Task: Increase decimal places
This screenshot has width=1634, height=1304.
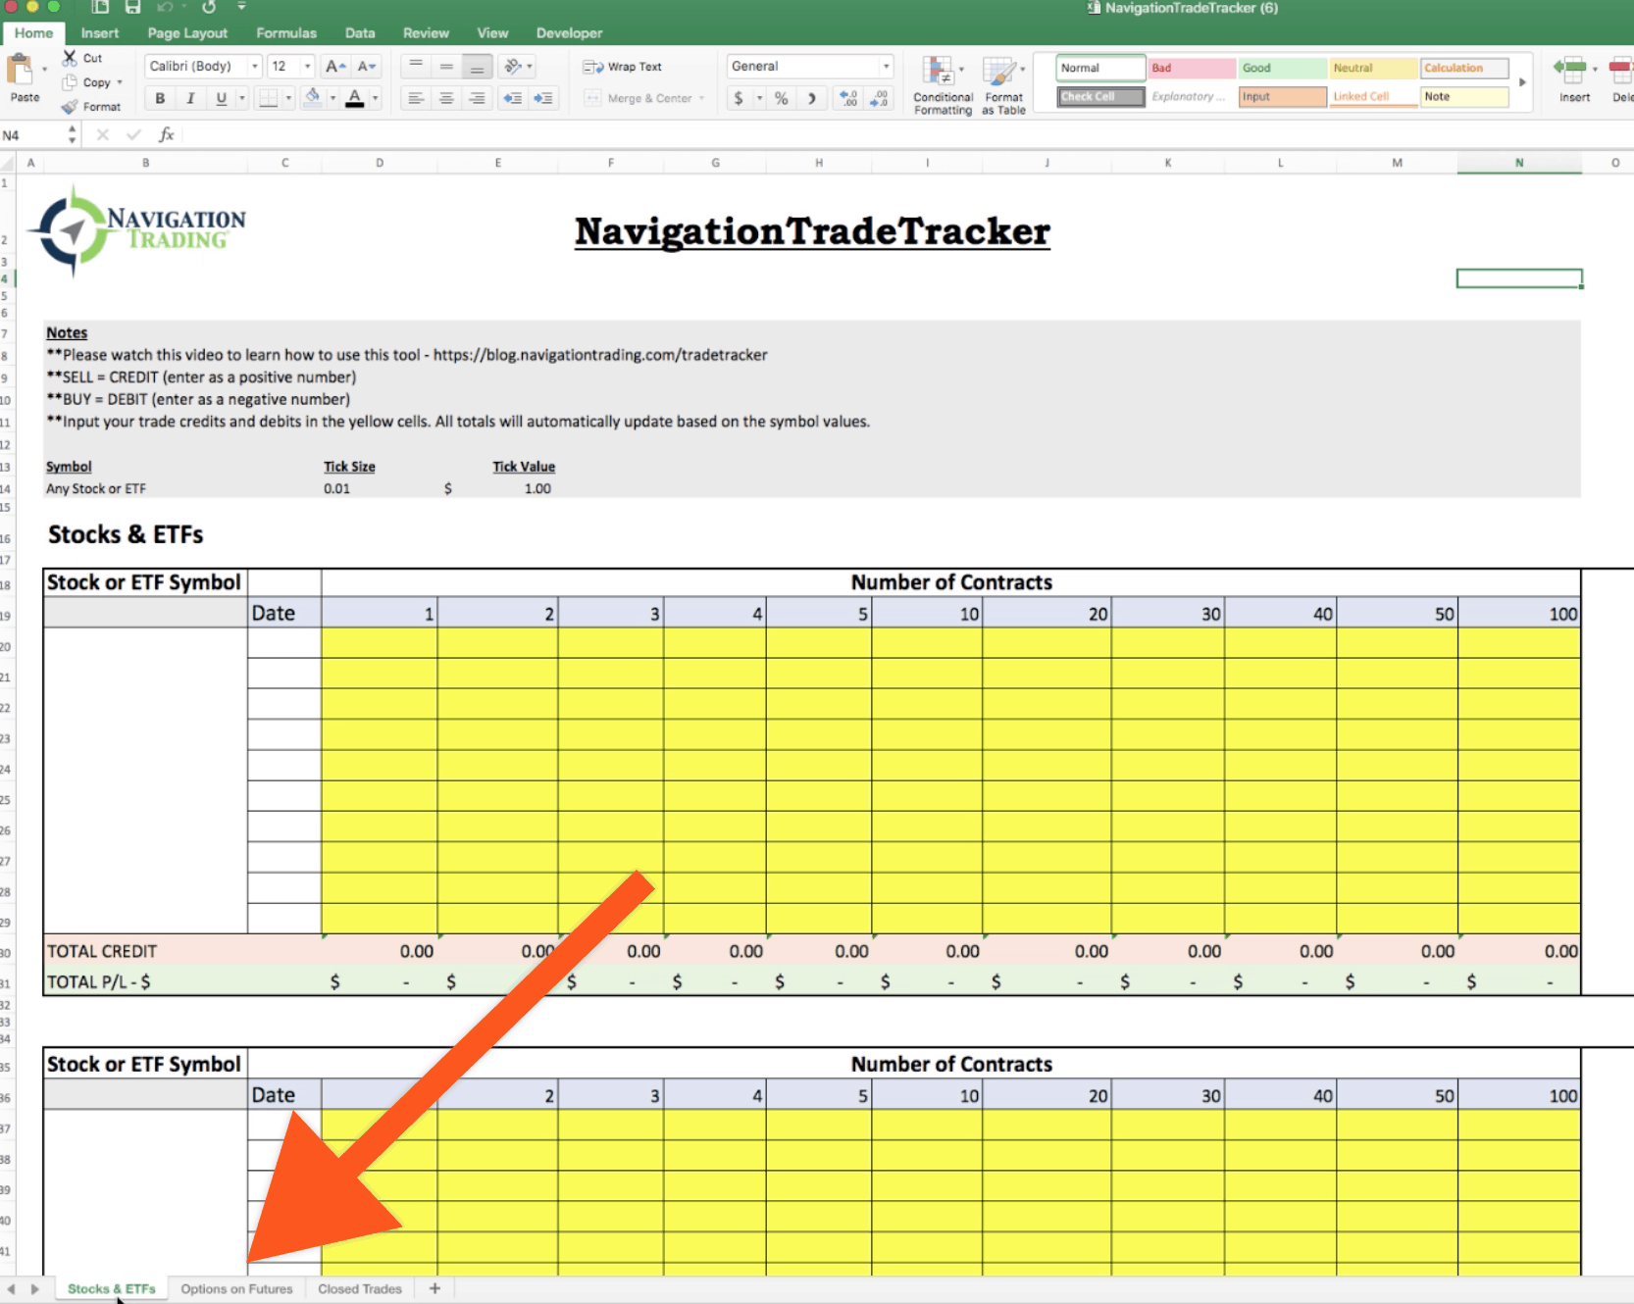Action: 849,98
